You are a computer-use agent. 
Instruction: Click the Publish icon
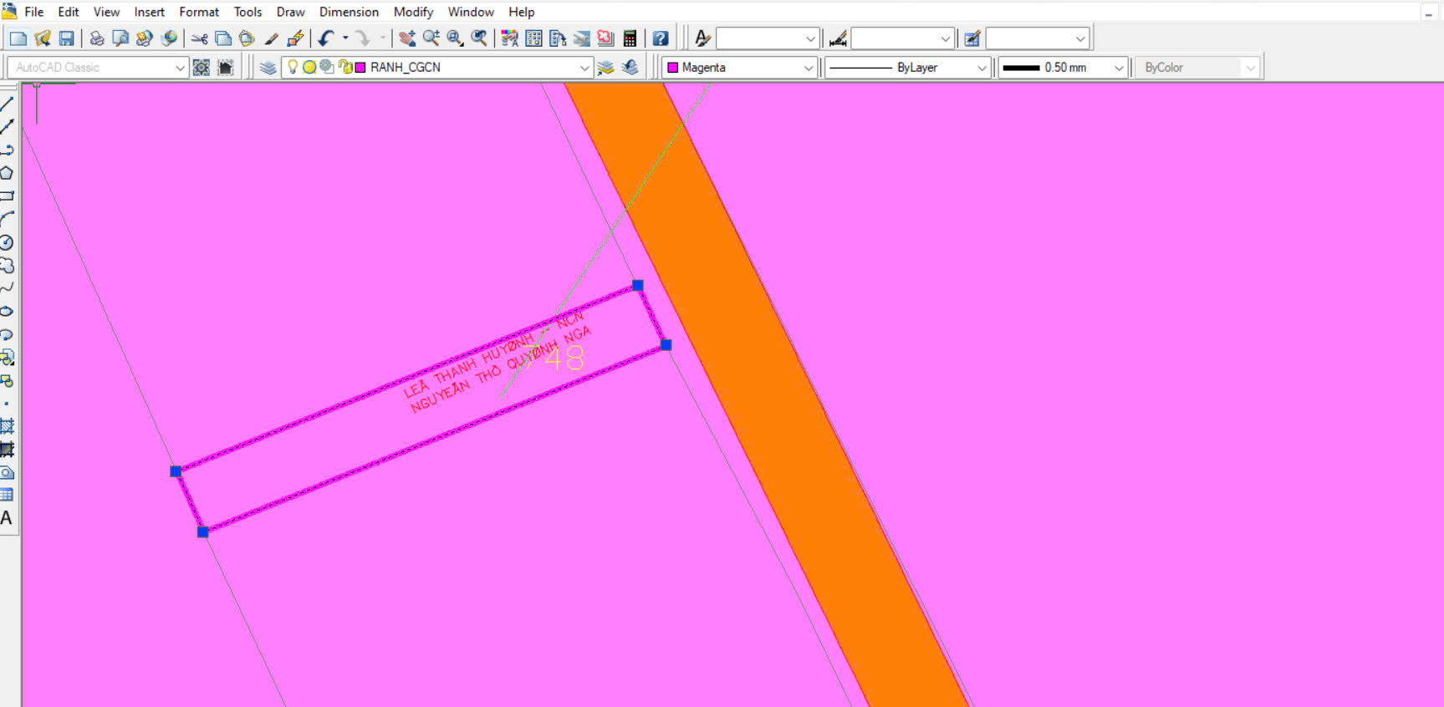[x=144, y=38]
